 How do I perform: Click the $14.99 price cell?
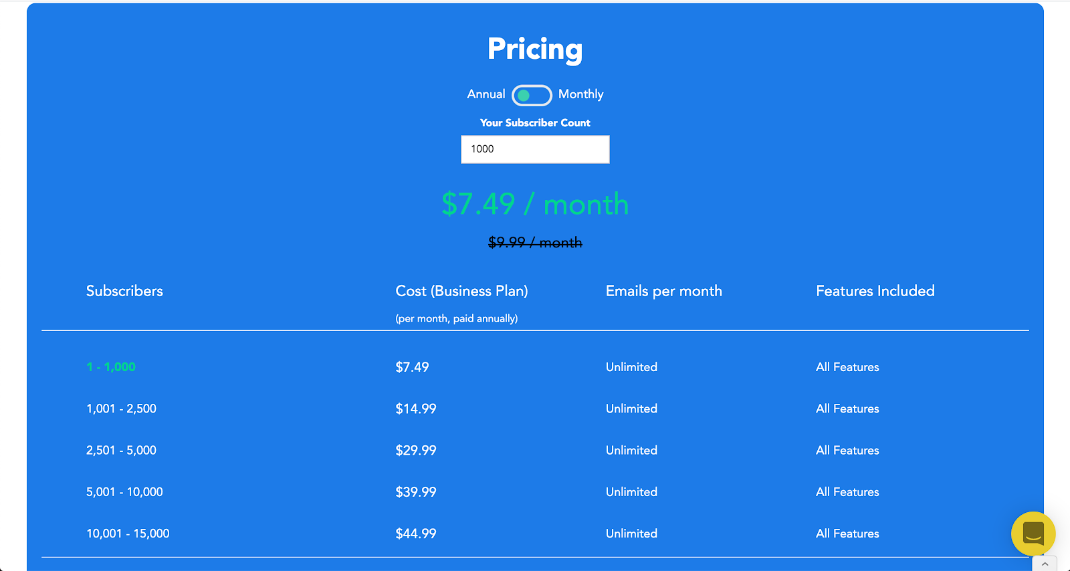point(415,409)
